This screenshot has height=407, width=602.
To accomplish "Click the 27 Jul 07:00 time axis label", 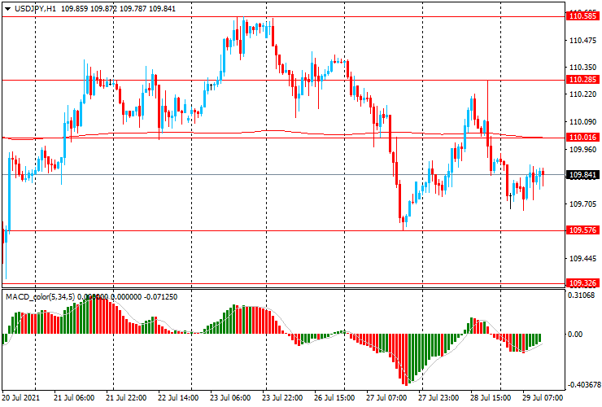I will [x=386, y=397].
